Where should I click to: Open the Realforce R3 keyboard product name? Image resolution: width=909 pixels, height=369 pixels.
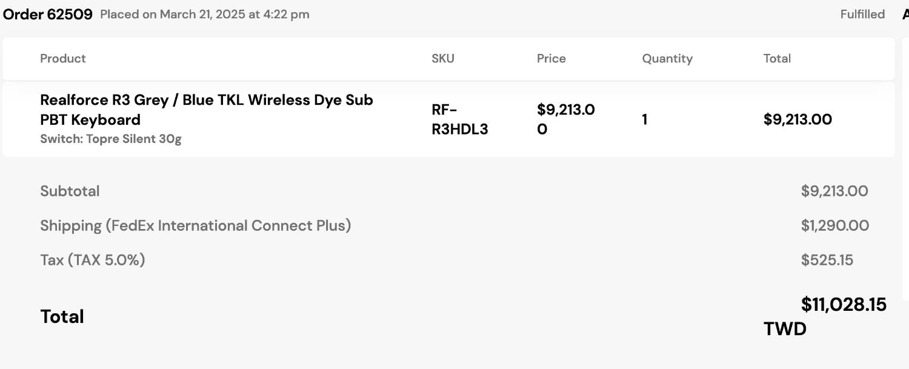(x=207, y=110)
